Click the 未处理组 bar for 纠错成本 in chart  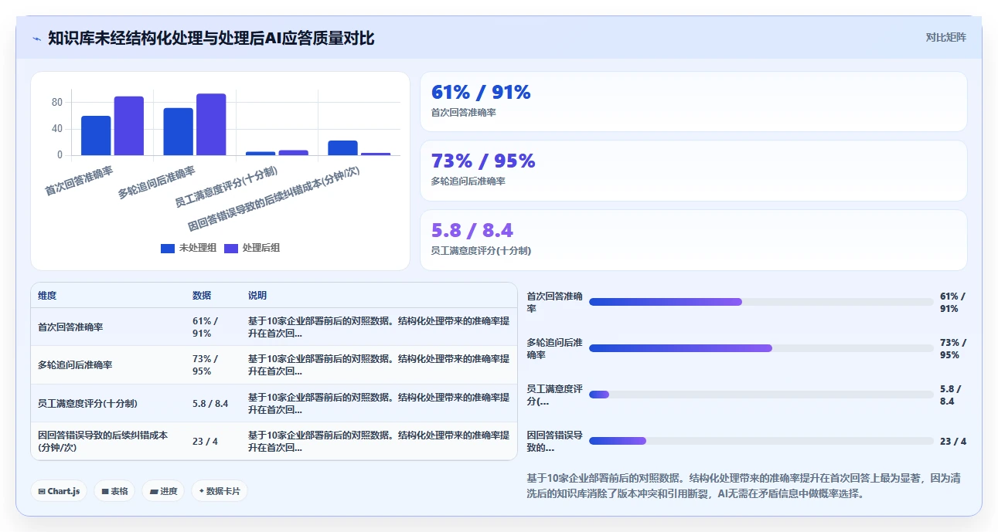(x=342, y=148)
